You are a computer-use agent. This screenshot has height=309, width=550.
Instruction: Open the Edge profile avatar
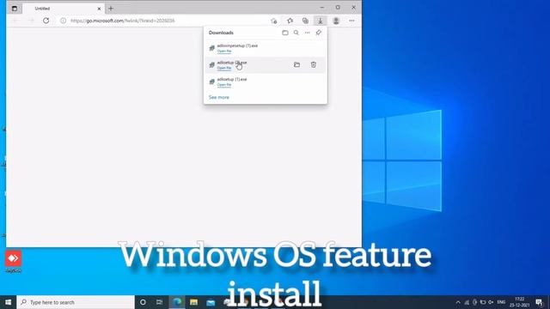coord(336,21)
